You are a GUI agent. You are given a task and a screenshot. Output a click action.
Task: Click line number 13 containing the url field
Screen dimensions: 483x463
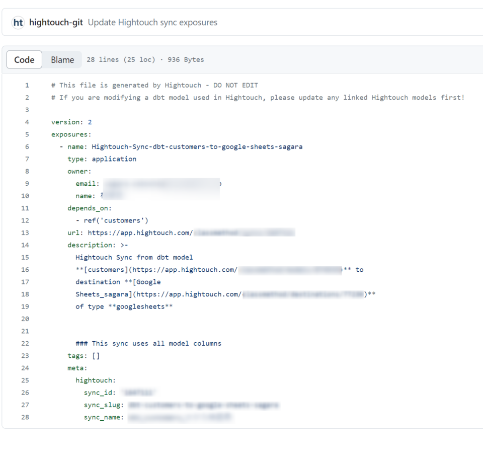pyautogui.click(x=27, y=233)
